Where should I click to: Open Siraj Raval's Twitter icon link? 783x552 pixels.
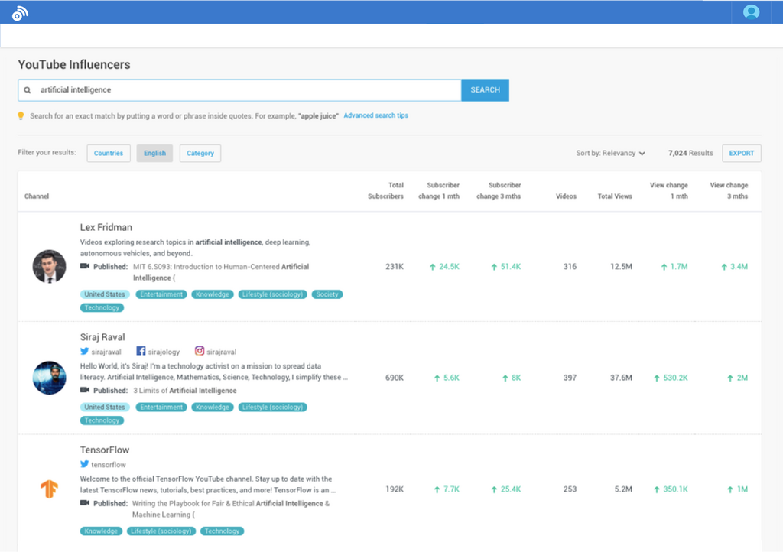85,352
